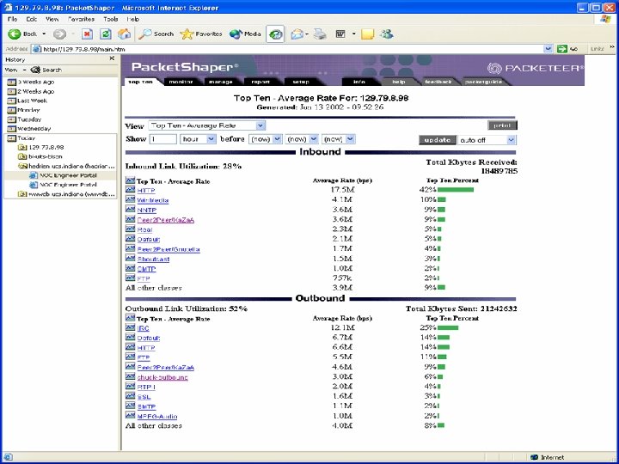This screenshot has width=619, height=464.
Task: Go to Home page icon
Action: 124,34
